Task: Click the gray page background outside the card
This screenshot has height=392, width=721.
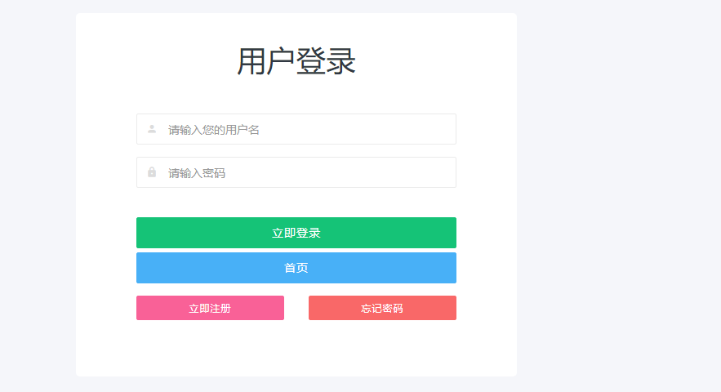Action: click(x=616, y=198)
